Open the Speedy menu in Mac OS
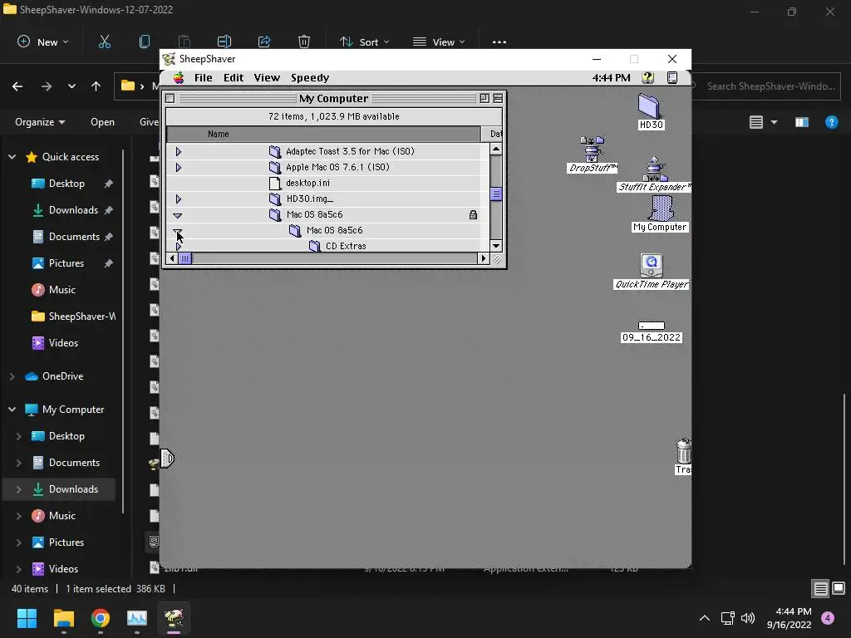Viewport: 851px width, 638px height. pos(310,77)
